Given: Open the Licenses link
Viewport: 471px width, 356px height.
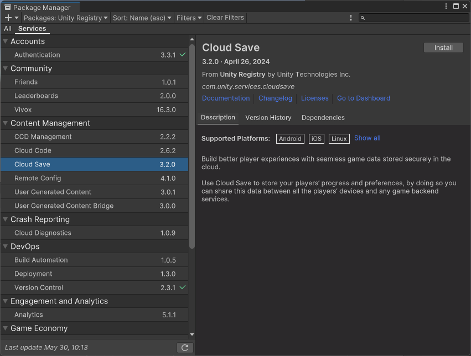Looking at the screenshot, I should click(314, 98).
